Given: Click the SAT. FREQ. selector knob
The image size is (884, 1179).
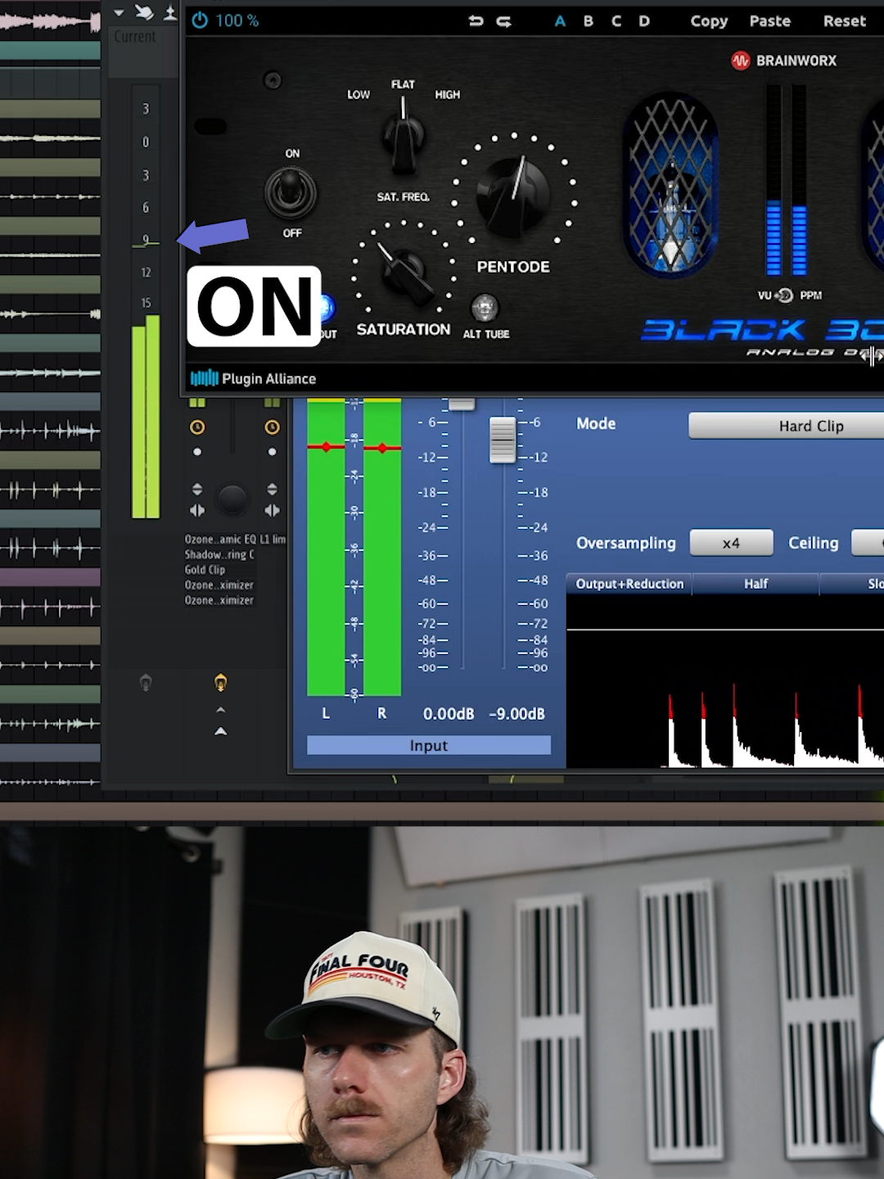Looking at the screenshot, I should point(404,137).
